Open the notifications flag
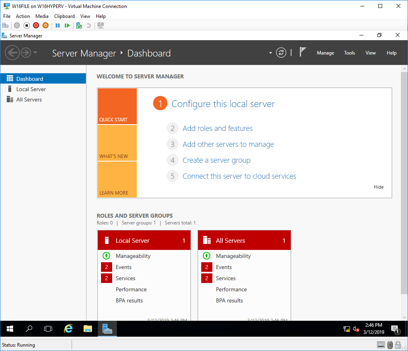Image resolution: width=408 pixels, height=351 pixels. point(303,52)
